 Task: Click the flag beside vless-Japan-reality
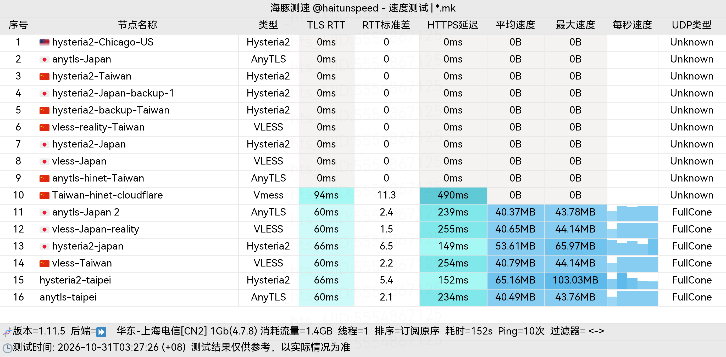coord(44,229)
